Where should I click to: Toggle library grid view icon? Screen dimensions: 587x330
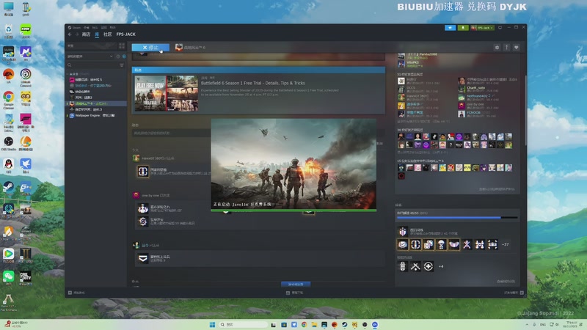point(122,45)
